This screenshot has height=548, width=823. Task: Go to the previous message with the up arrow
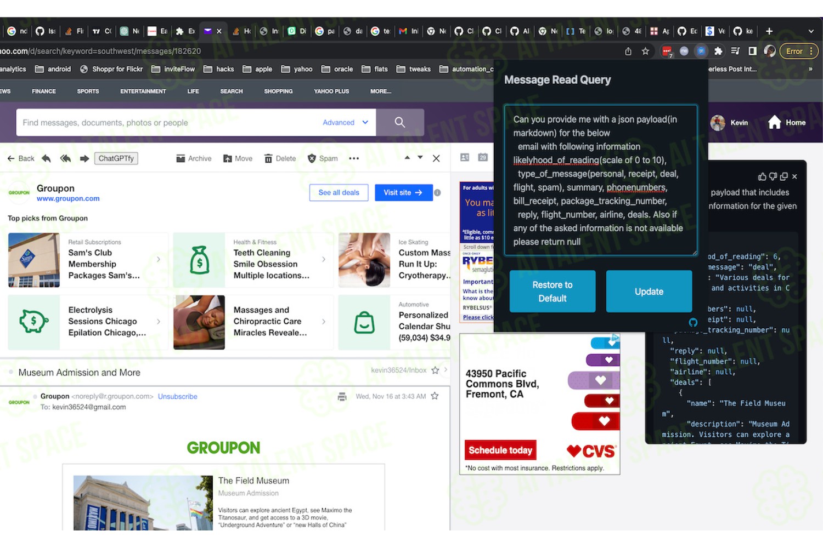(x=407, y=157)
